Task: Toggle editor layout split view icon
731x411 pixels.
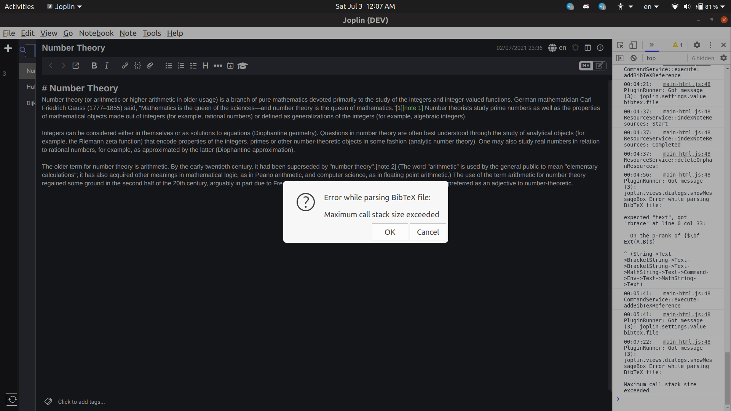Action: click(x=588, y=48)
